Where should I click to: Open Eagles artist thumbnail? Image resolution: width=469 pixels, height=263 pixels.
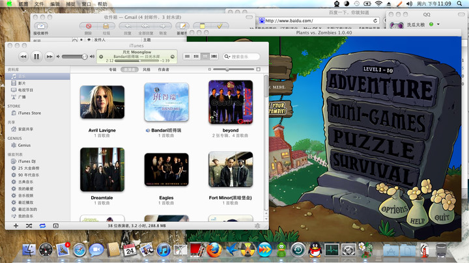(x=166, y=169)
